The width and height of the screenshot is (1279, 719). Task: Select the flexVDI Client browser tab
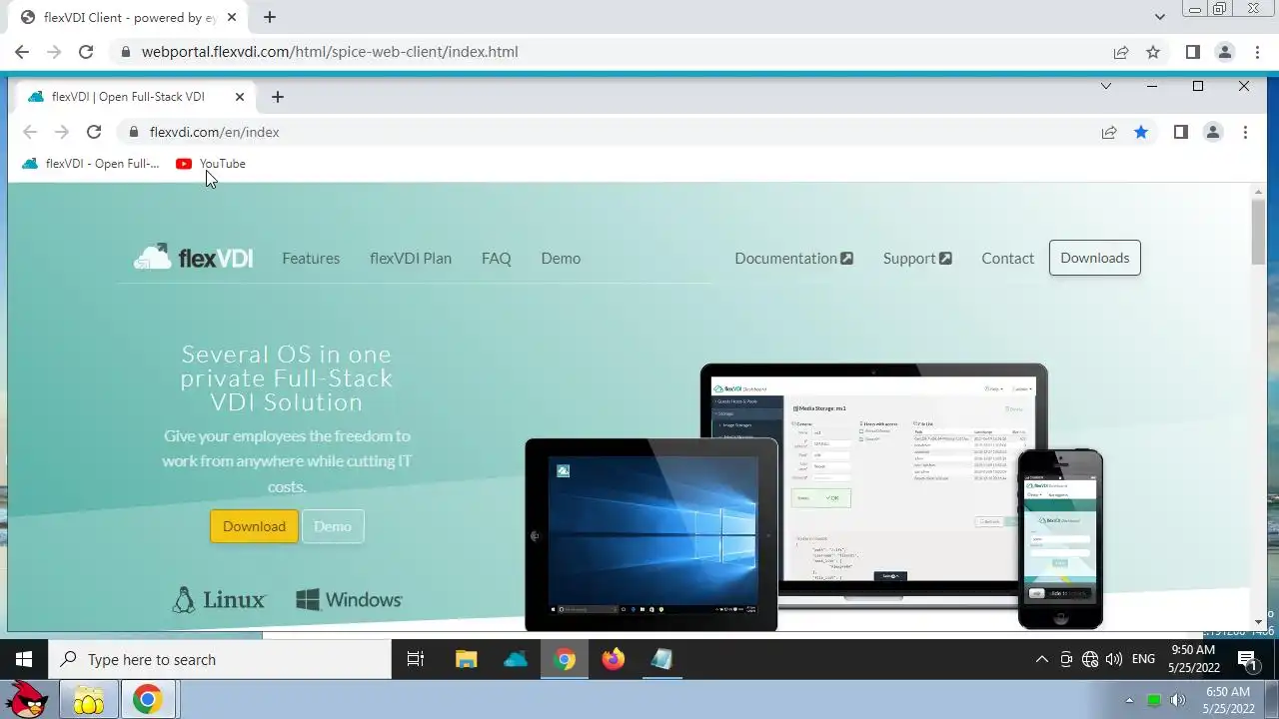click(128, 17)
